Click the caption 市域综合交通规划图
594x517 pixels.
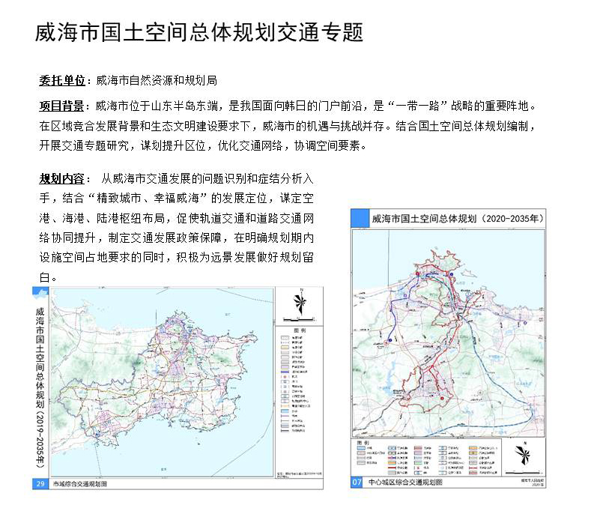pyautogui.click(x=80, y=484)
